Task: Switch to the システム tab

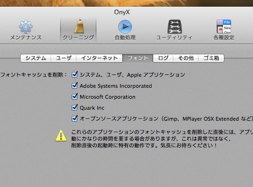Action: click(36, 58)
